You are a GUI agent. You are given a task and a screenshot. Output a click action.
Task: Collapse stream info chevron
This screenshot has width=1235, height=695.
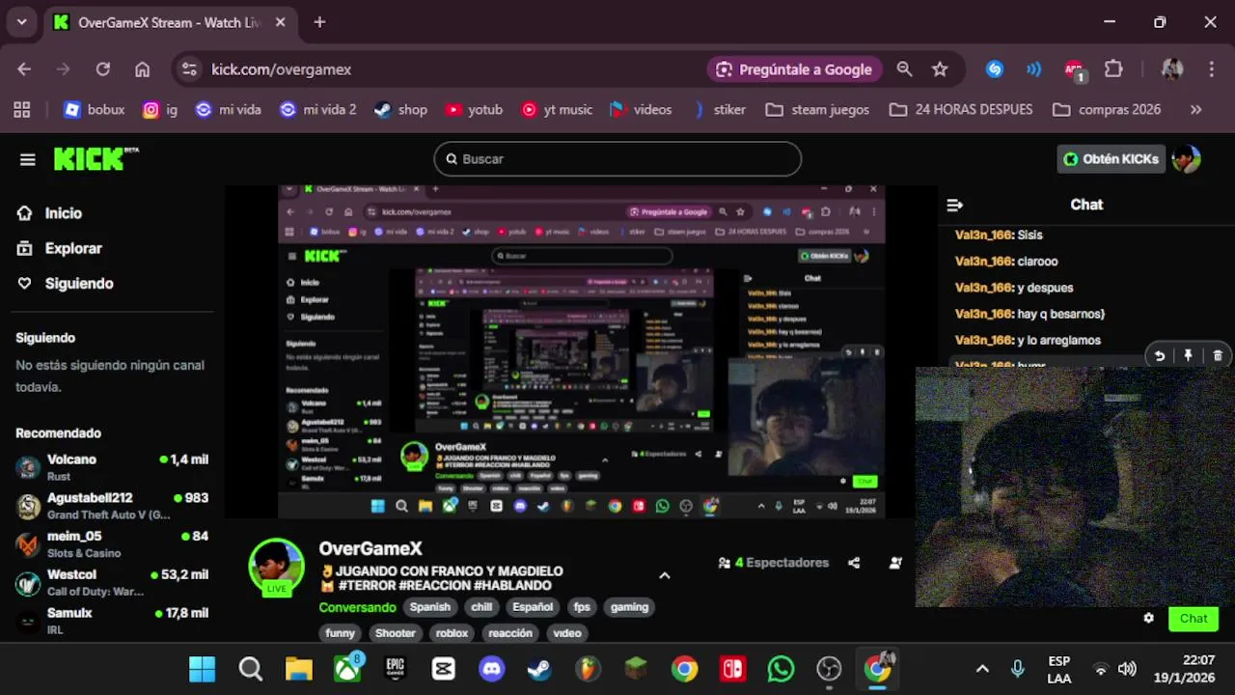[664, 575]
